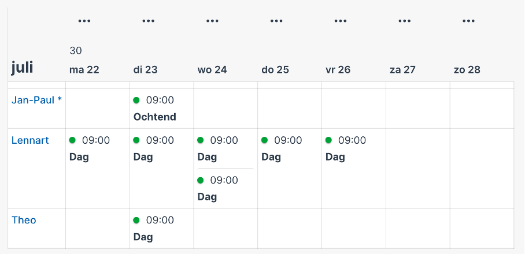
Task: Open the three-dots menu above za 27
Action: point(405,21)
